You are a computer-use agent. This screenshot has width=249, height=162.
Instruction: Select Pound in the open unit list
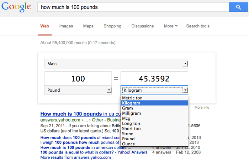pos(154,139)
